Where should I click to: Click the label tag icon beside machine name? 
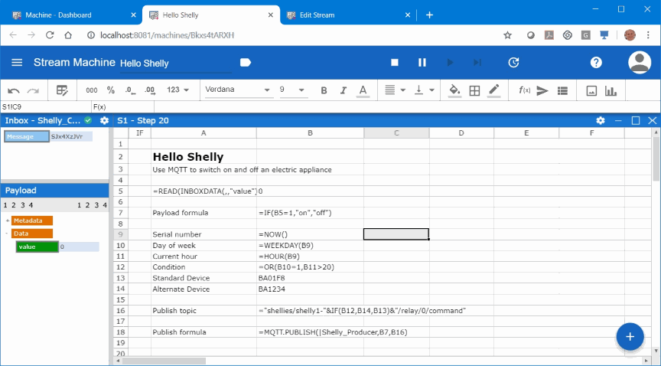click(x=246, y=63)
